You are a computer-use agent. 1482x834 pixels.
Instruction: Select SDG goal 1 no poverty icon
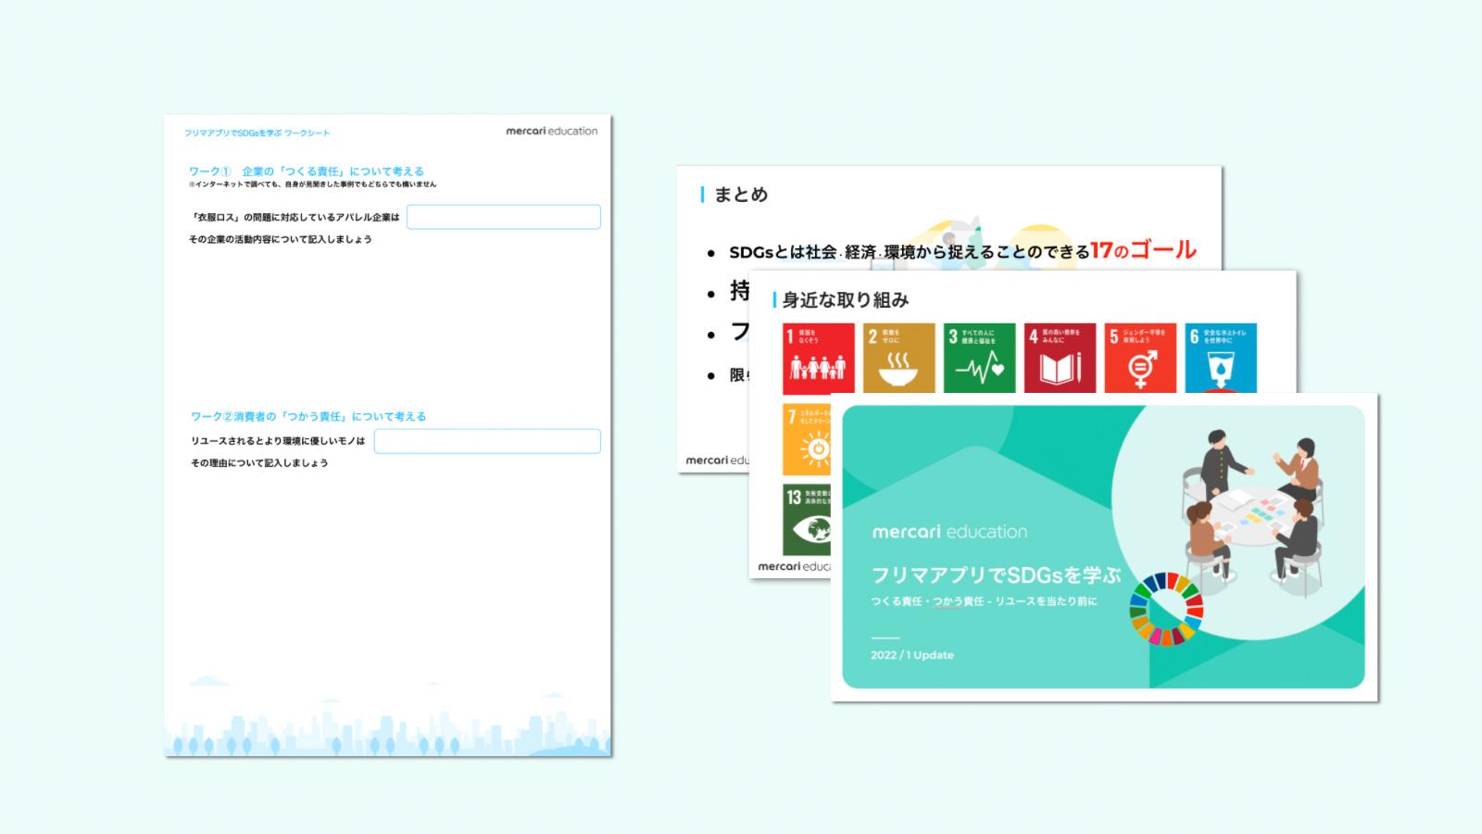point(819,358)
